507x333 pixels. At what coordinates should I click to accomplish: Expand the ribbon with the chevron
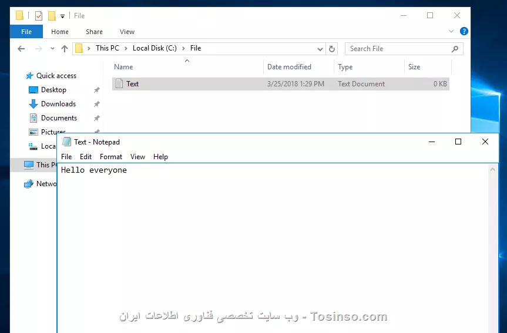(x=451, y=31)
